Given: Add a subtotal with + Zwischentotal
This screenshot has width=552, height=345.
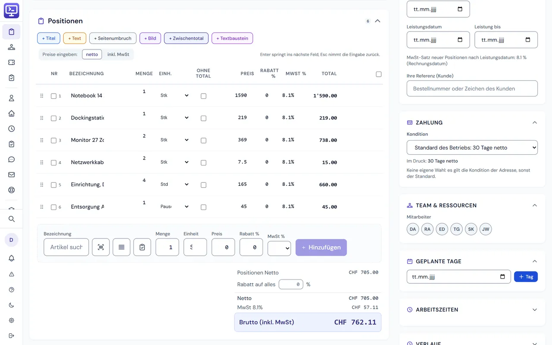Looking at the screenshot, I should tap(186, 38).
